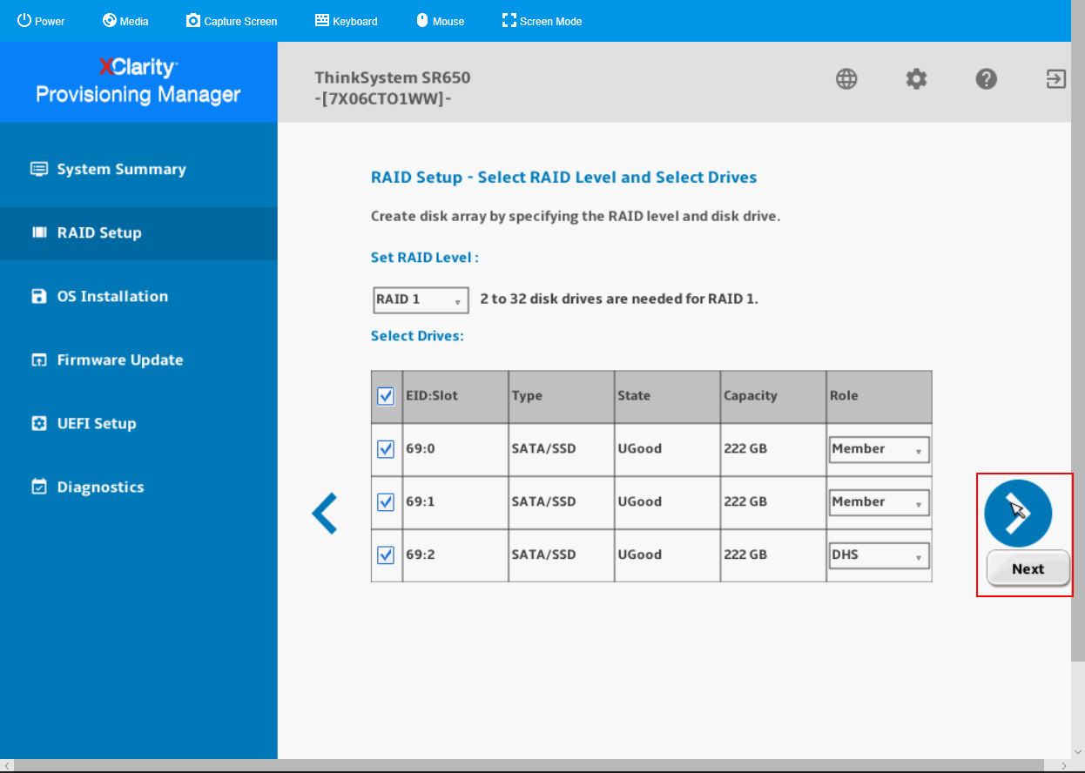Uncheck drive 69:2 checkbox
Image resolution: width=1085 pixels, height=773 pixels.
(386, 555)
